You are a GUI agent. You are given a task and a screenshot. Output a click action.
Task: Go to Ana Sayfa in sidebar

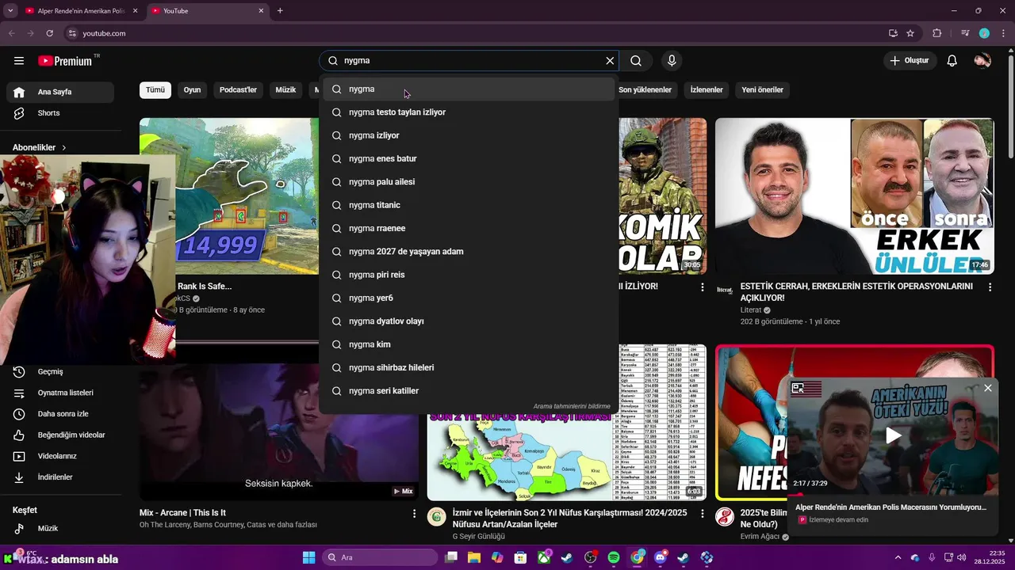coord(60,92)
